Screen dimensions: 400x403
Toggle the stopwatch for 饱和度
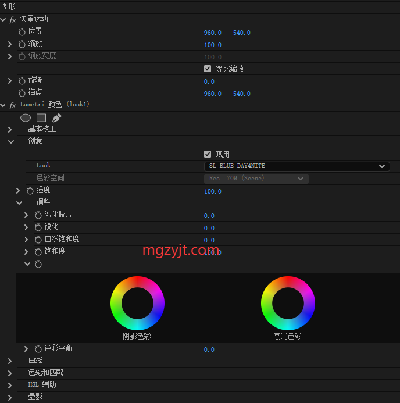(38, 252)
